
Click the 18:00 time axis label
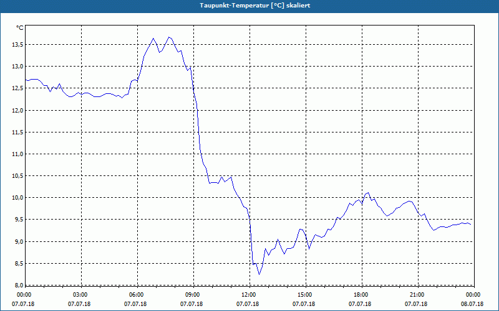point(362,295)
